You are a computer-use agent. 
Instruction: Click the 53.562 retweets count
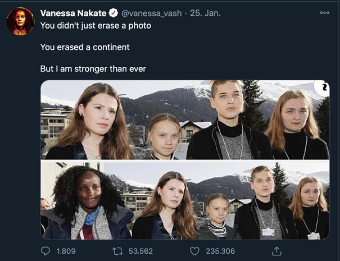click(x=140, y=251)
